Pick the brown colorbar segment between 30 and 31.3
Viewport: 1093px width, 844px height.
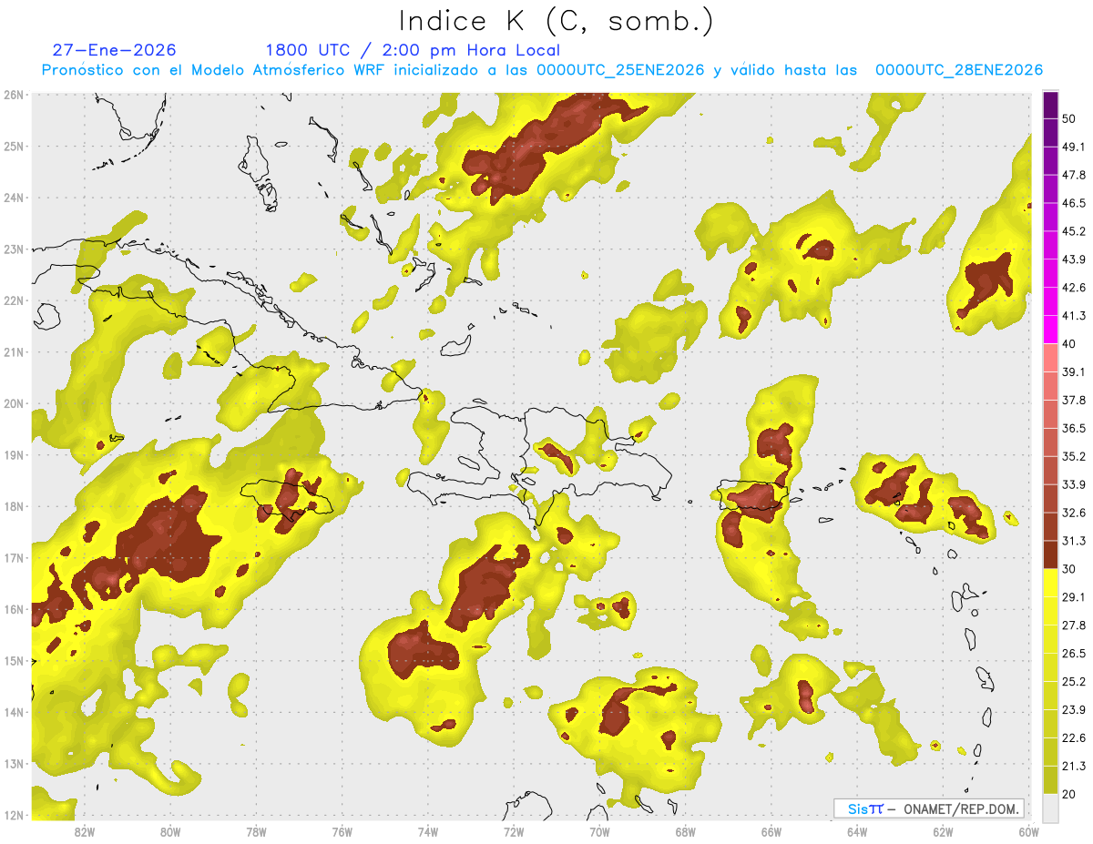tap(1050, 554)
